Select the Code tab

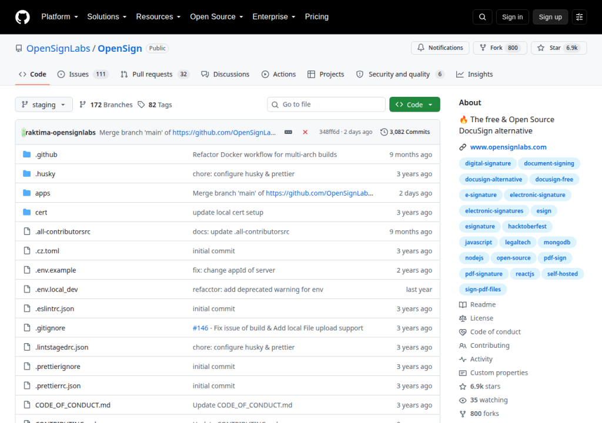pyautogui.click(x=33, y=74)
